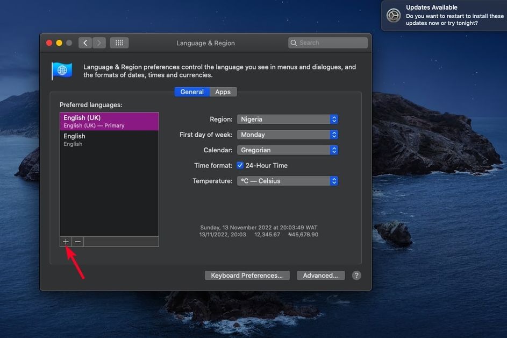The width and height of the screenshot is (507, 338).
Task: Show all preferences grid icon
Action: coord(119,43)
